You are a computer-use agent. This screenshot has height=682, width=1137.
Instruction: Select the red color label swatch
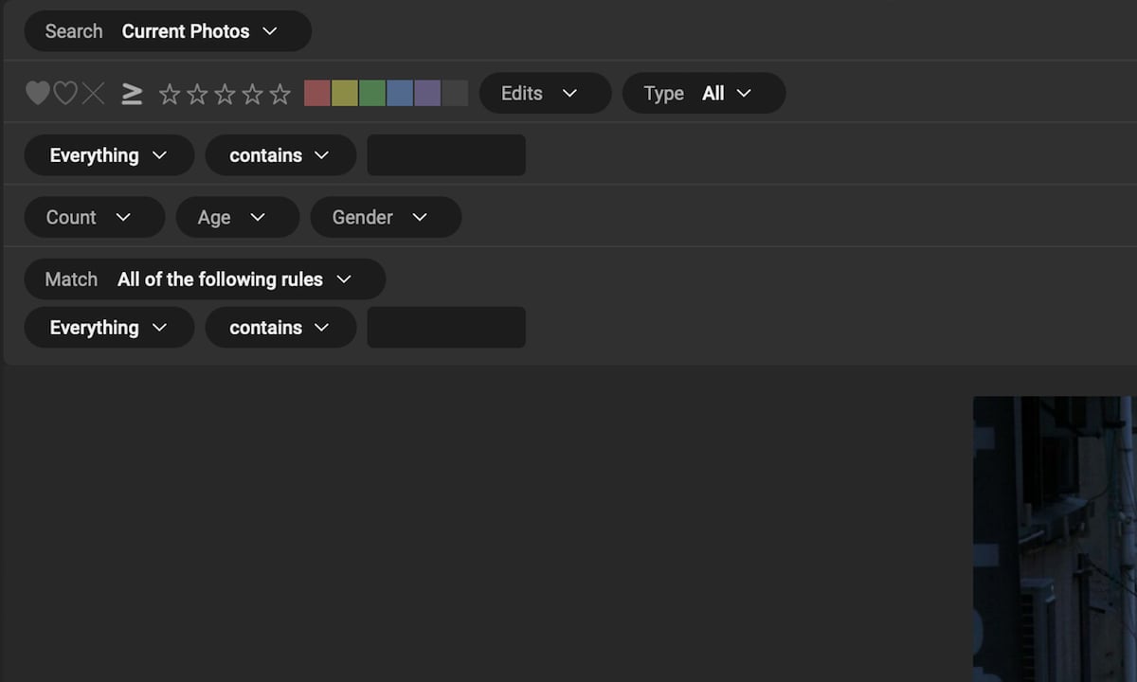316,92
